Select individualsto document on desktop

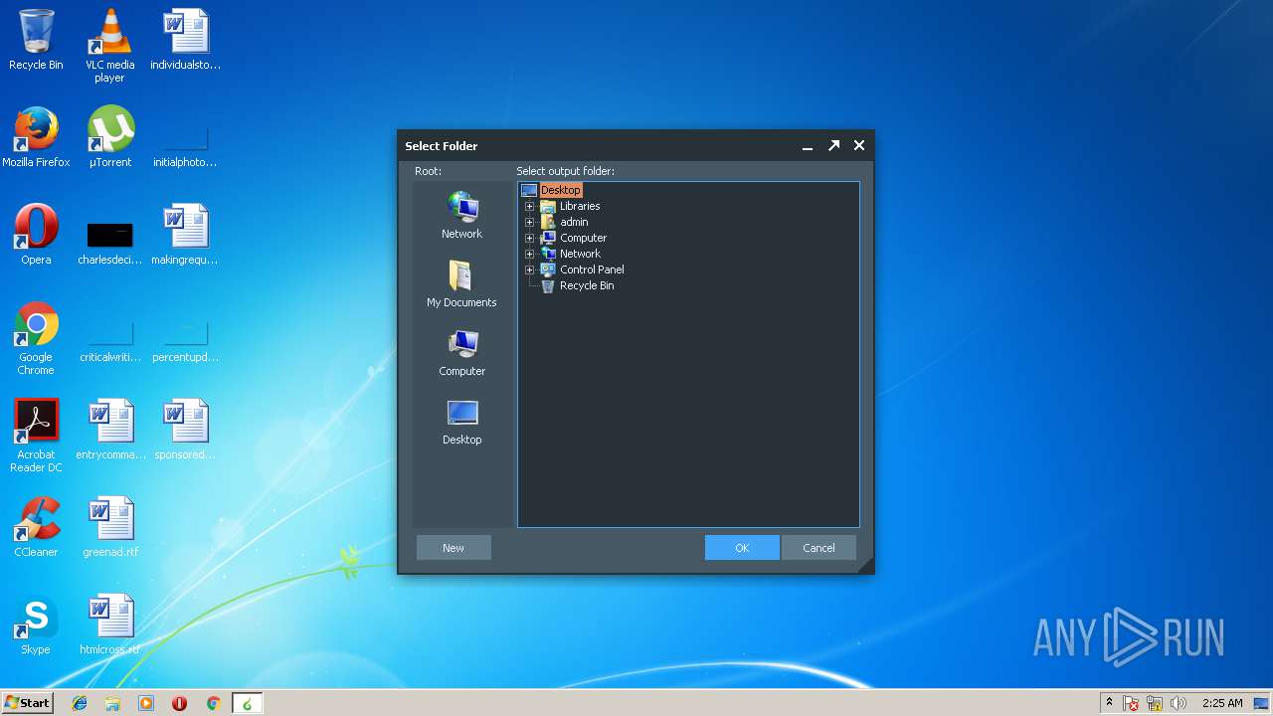click(185, 40)
